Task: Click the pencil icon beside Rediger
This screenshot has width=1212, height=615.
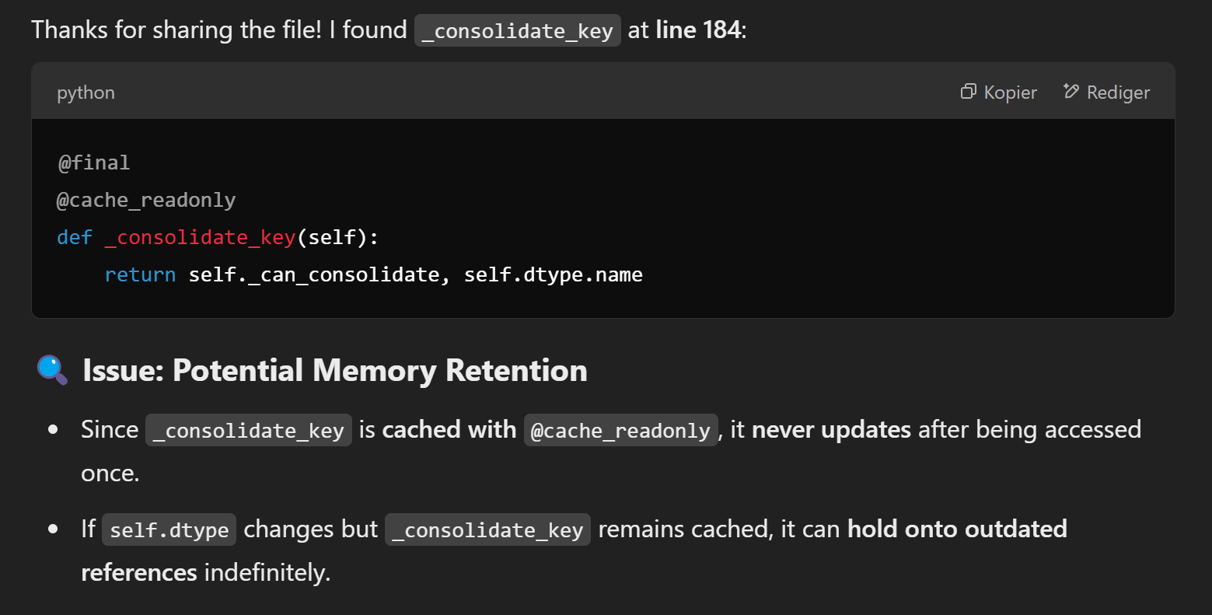Action: tap(1071, 92)
